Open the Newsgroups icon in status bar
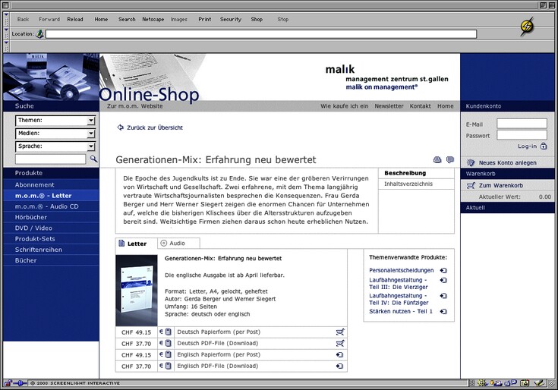The height and width of the screenshot is (390, 558). coord(511,383)
